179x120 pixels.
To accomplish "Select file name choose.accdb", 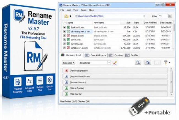I will [77, 36].
